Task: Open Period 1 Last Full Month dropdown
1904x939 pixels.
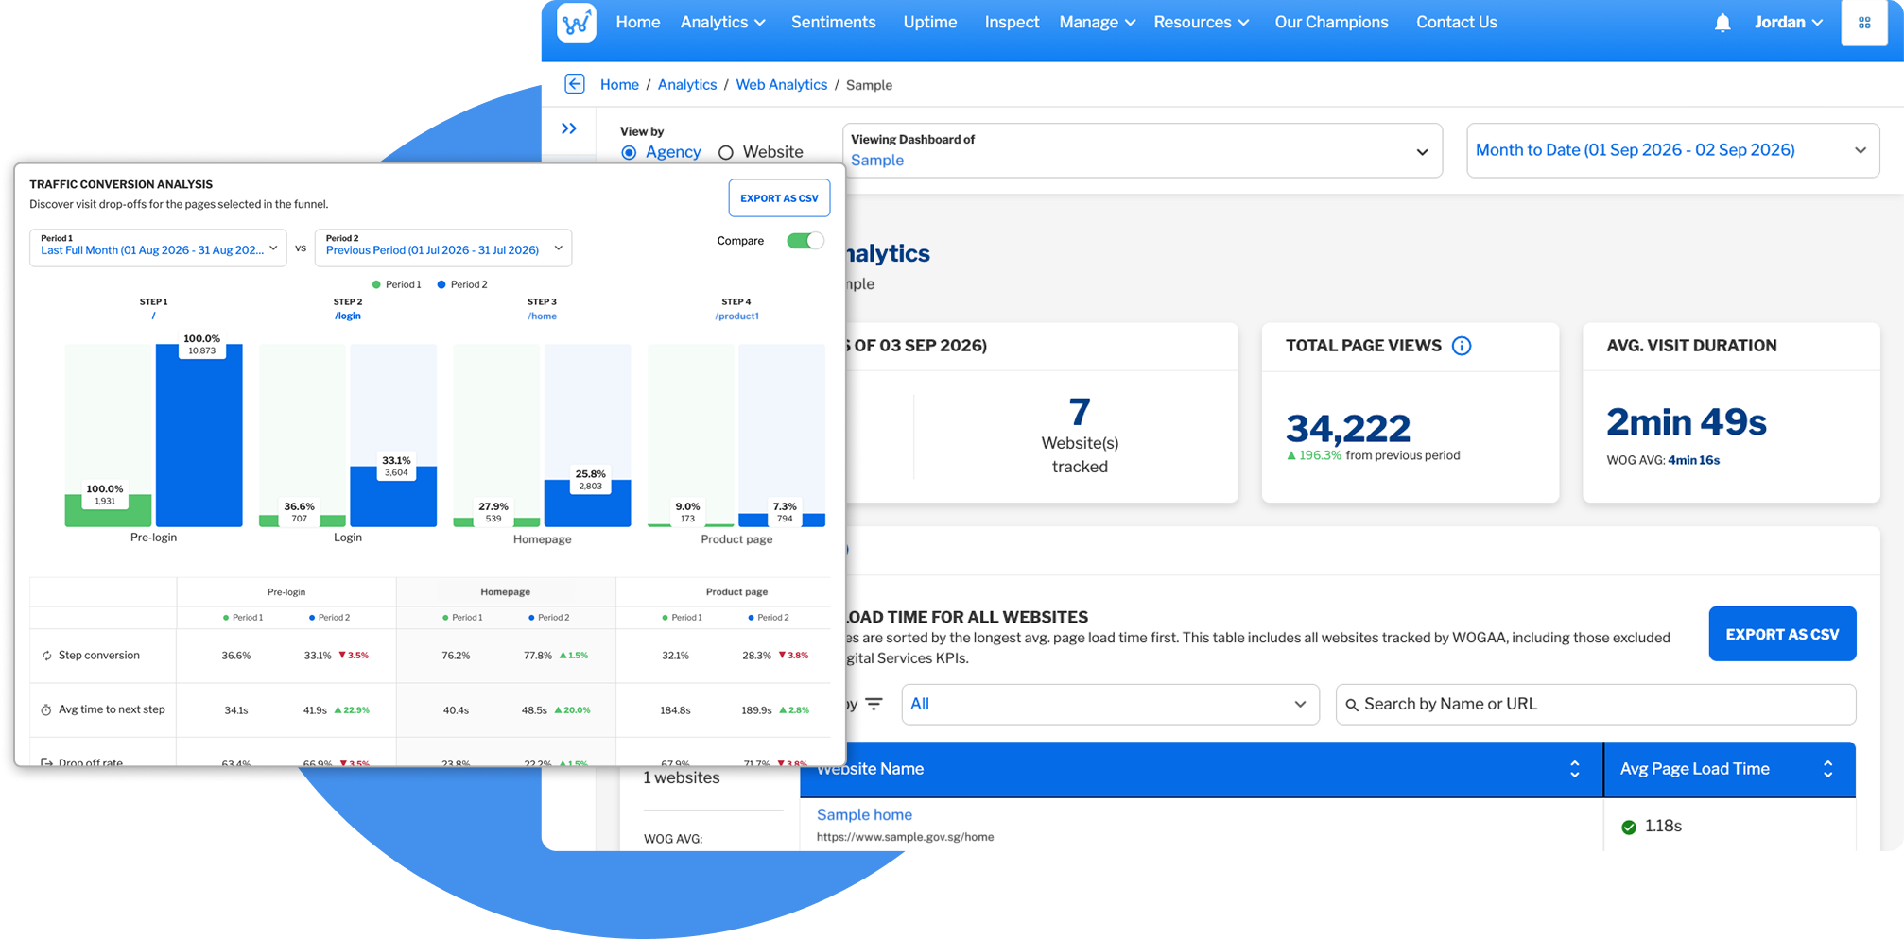Action: (x=158, y=248)
